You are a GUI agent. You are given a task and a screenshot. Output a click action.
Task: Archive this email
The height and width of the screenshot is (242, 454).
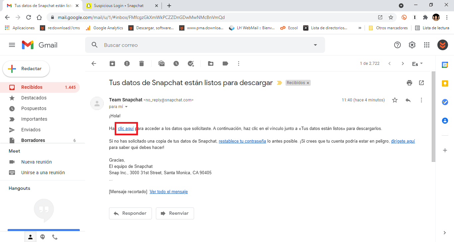coord(112,63)
